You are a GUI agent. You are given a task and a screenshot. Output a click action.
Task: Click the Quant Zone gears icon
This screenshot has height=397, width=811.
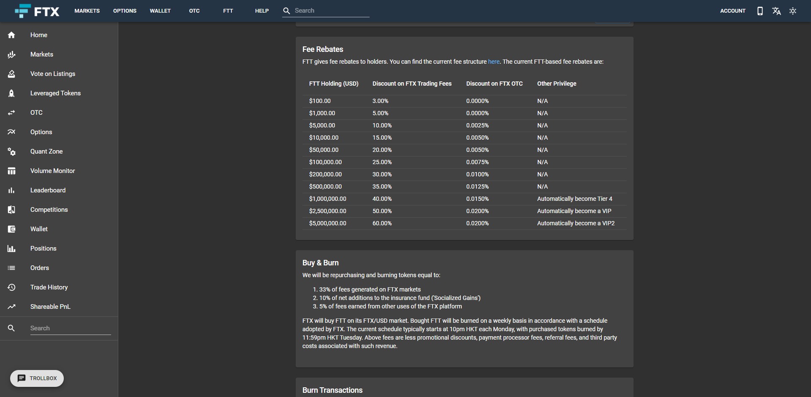11,151
